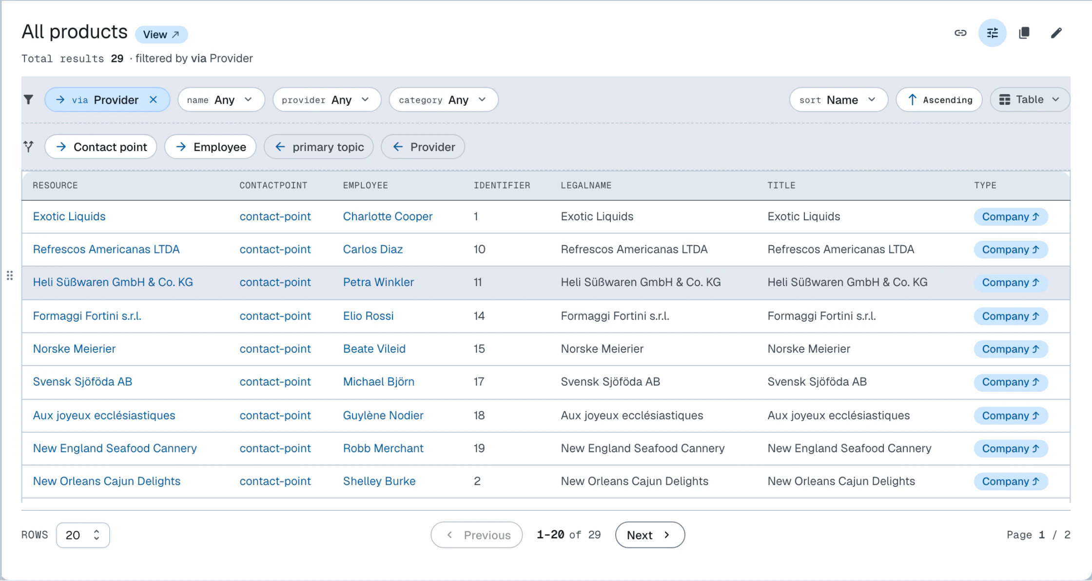Open the View link next to All products
This screenshot has height=581, width=1092.
click(x=161, y=34)
